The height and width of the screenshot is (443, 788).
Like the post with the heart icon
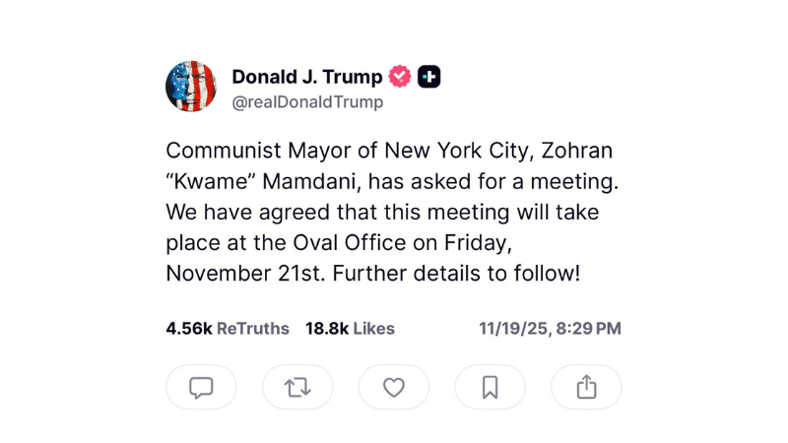[394, 388]
